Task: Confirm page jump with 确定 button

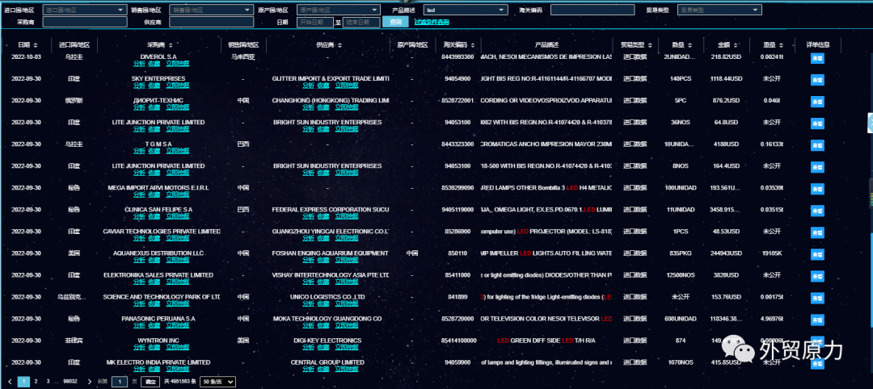Action: (x=150, y=382)
